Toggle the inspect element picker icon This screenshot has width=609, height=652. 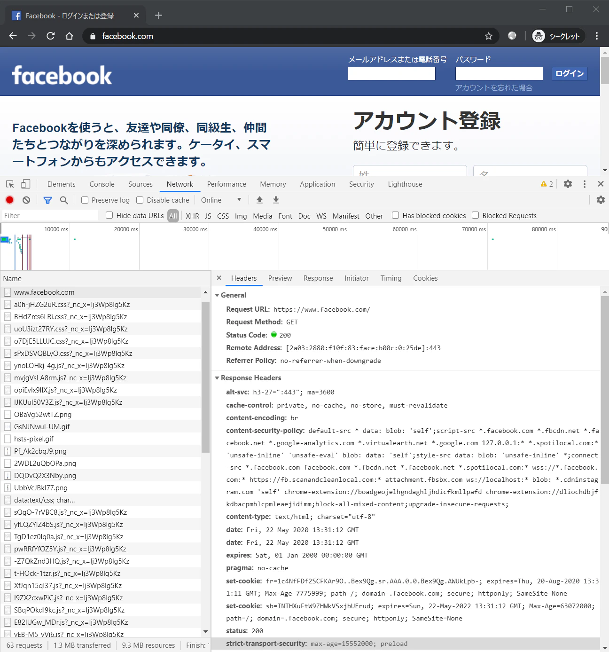tap(10, 184)
